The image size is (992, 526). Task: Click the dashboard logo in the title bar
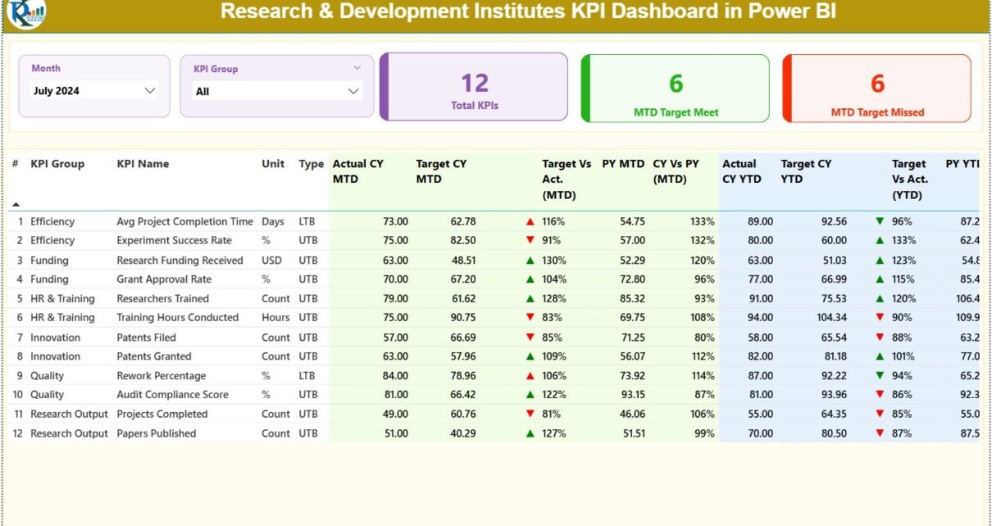26,13
